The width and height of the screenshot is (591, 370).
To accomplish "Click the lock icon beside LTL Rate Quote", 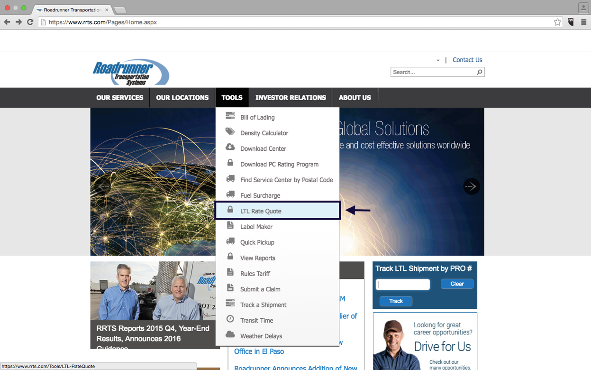I will pyautogui.click(x=230, y=211).
